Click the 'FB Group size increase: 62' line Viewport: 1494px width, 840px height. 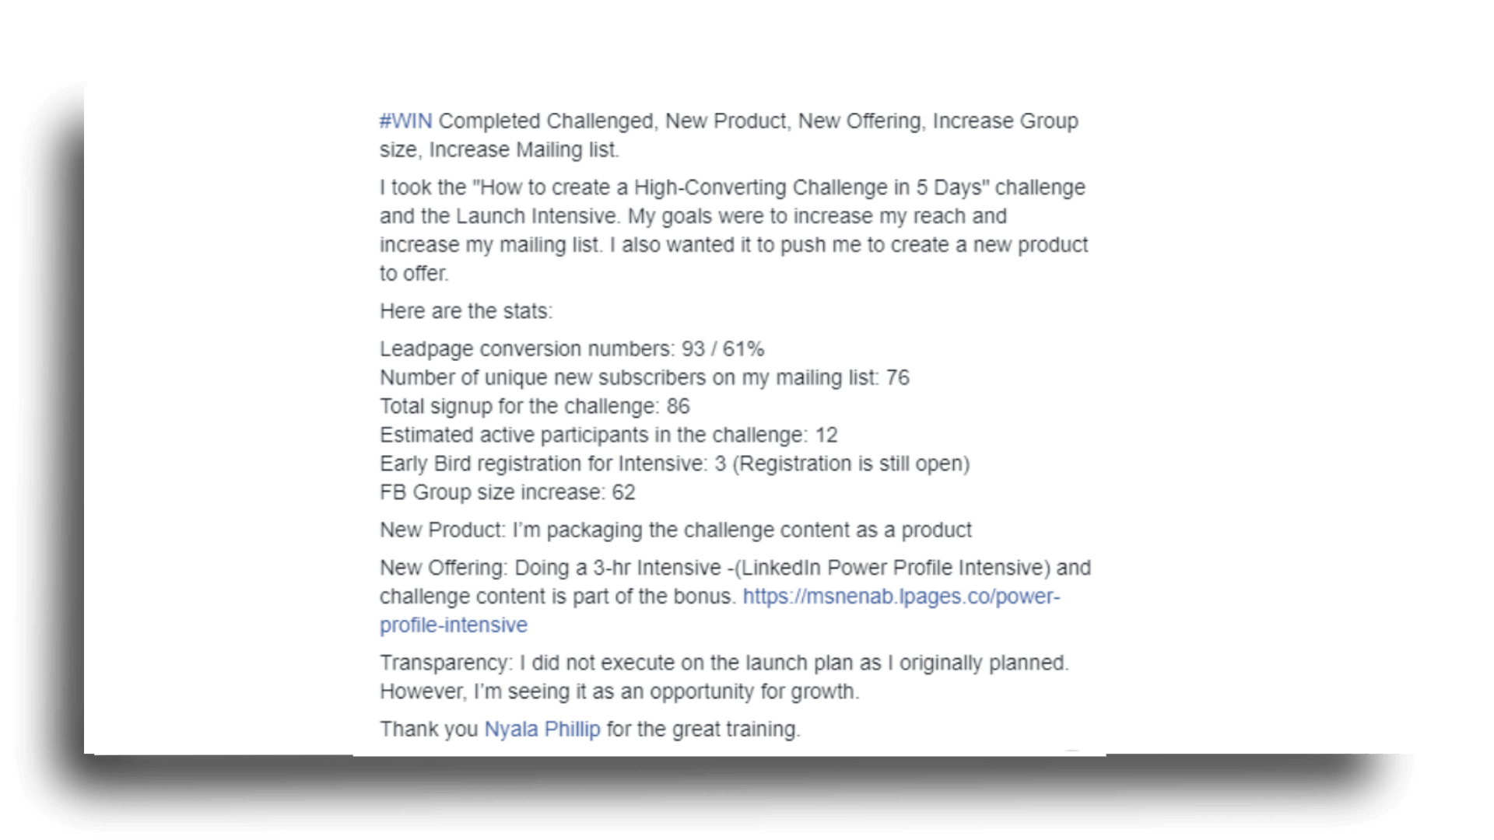(x=507, y=493)
